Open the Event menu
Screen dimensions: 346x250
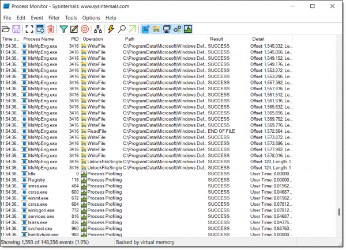pos(37,18)
